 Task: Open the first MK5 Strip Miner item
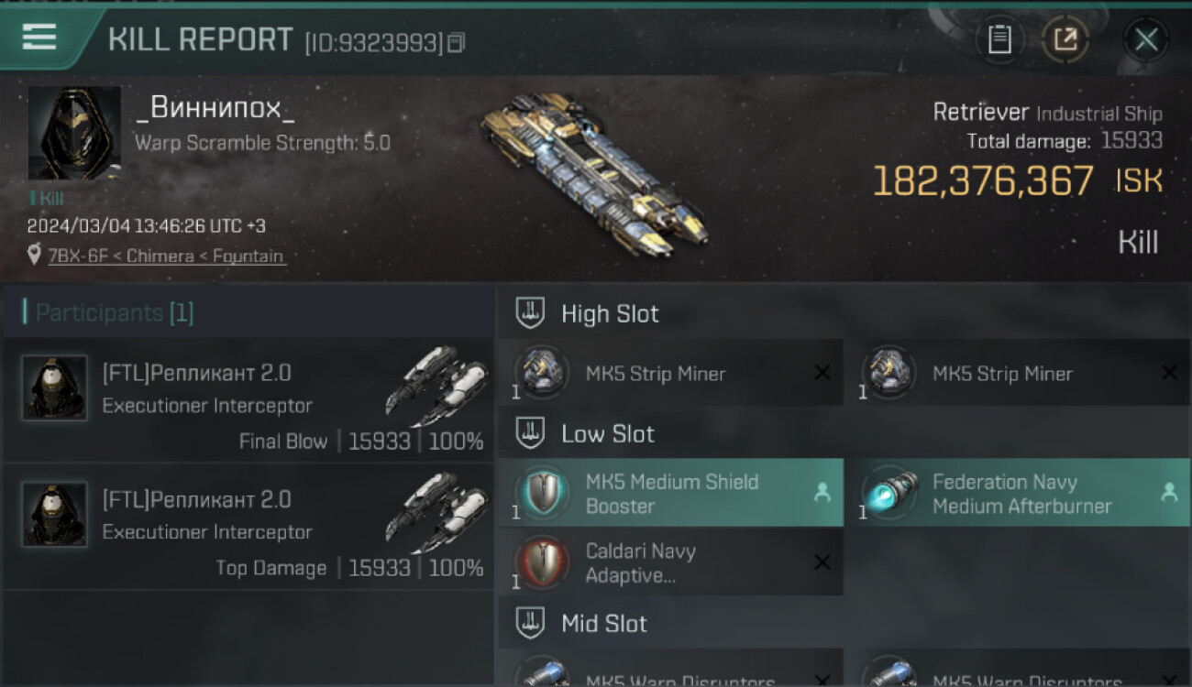coord(670,372)
